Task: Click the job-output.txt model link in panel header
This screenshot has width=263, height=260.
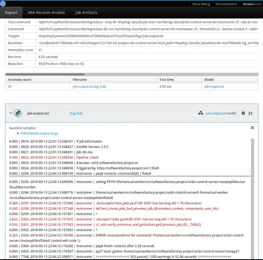Action: [216, 113]
